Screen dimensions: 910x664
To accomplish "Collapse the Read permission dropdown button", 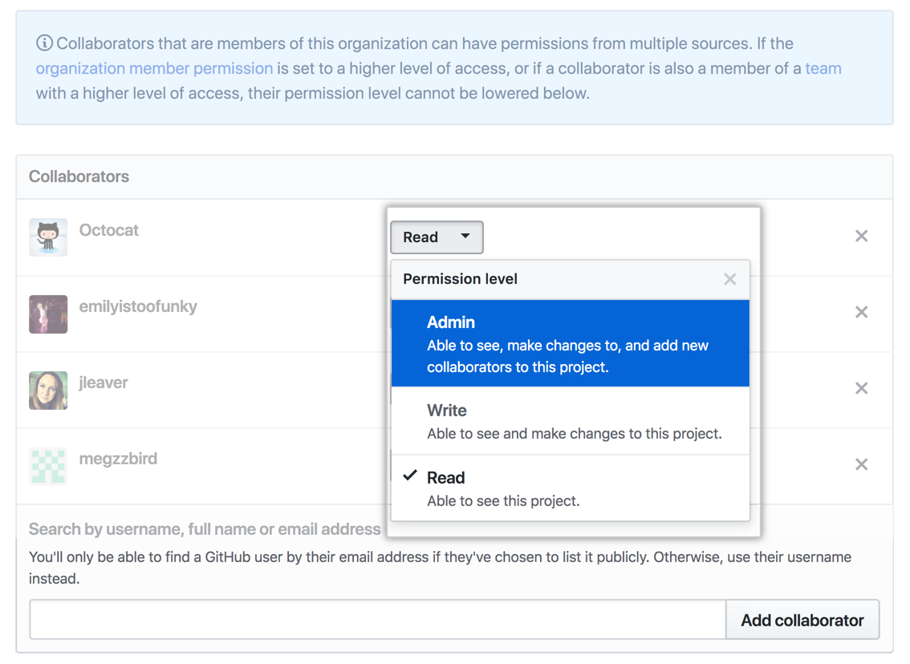I will (x=437, y=237).
